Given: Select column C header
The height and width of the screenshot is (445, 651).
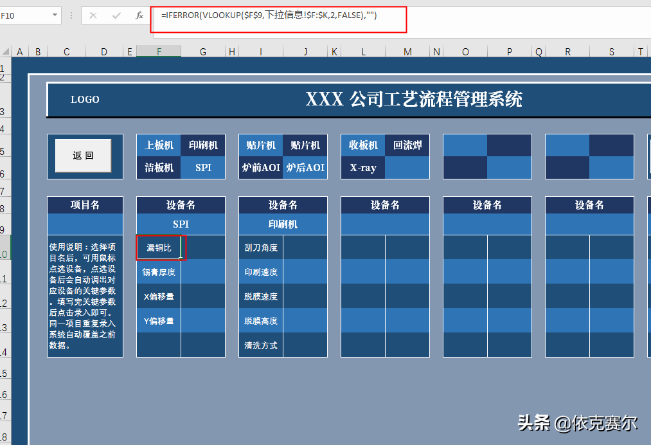Looking at the screenshot, I should click(66, 51).
